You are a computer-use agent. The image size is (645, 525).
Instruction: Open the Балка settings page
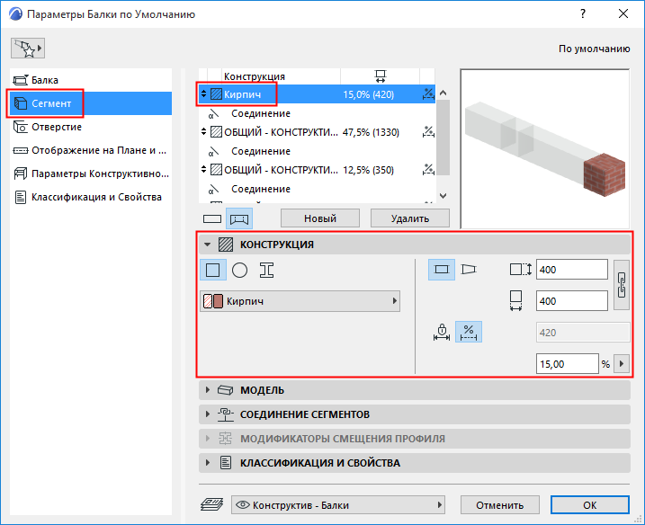pyautogui.click(x=91, y=80)
